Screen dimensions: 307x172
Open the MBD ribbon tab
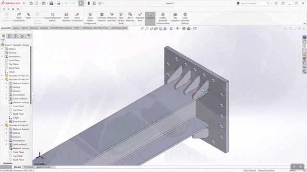[x=77, y=28]
